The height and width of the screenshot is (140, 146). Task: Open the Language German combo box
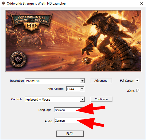[69, 110]
